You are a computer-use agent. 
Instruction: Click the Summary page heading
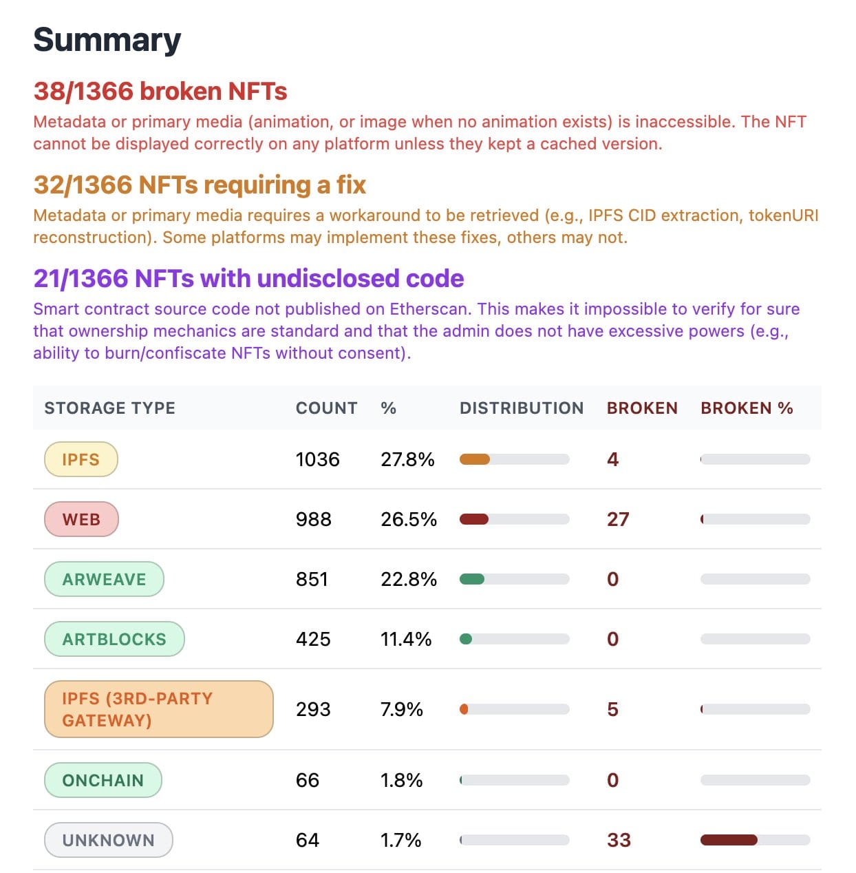pyautogui.click(x=107, y=40)
